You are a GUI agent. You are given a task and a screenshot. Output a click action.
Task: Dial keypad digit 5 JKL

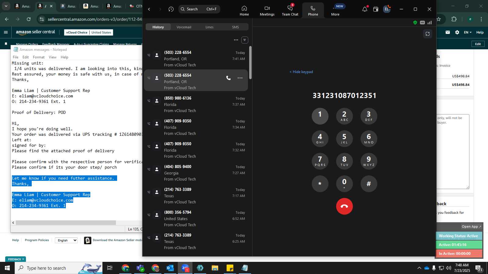(x=344, y=139)
